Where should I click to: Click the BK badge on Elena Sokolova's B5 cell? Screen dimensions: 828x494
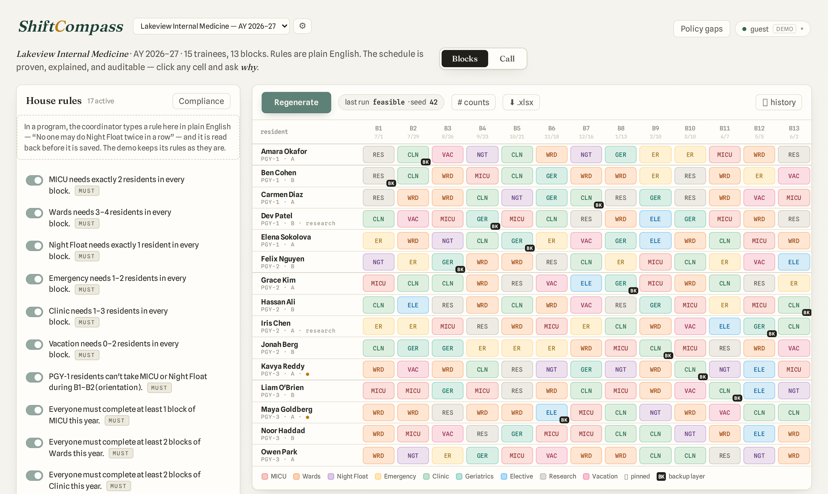coord(530,248)
